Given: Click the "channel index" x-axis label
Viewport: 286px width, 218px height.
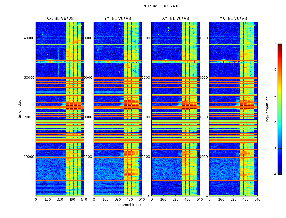Looking at the screenshot, I should pos(129,205).
